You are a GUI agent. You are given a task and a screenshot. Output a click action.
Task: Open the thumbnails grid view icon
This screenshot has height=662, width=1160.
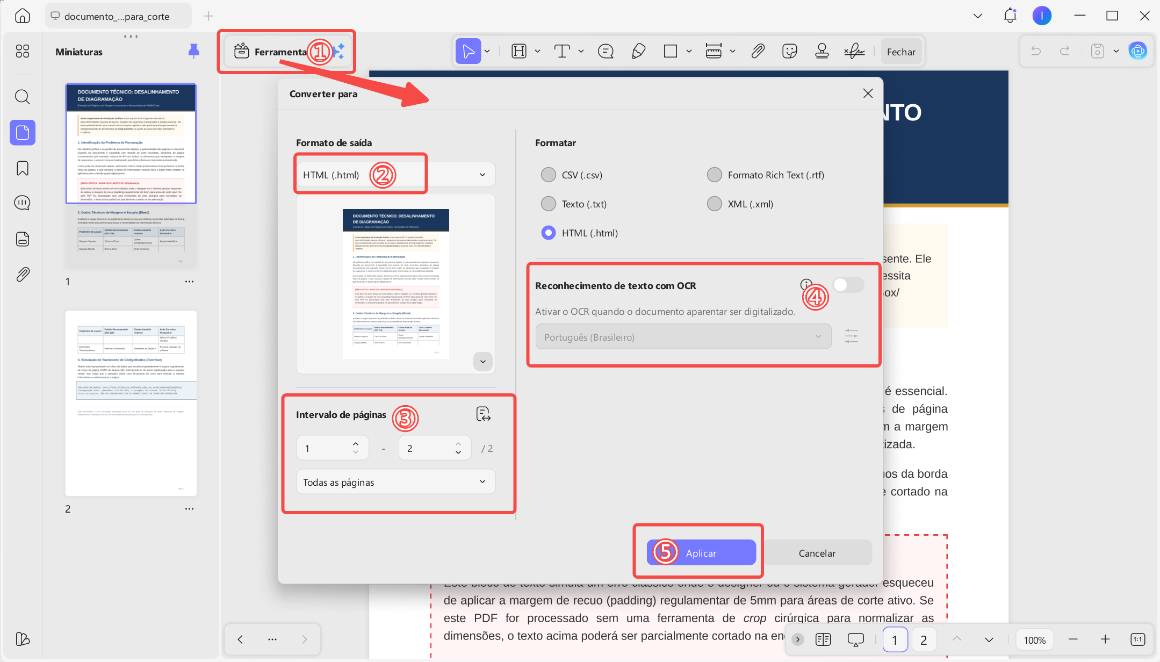click(x=22, y=51)
